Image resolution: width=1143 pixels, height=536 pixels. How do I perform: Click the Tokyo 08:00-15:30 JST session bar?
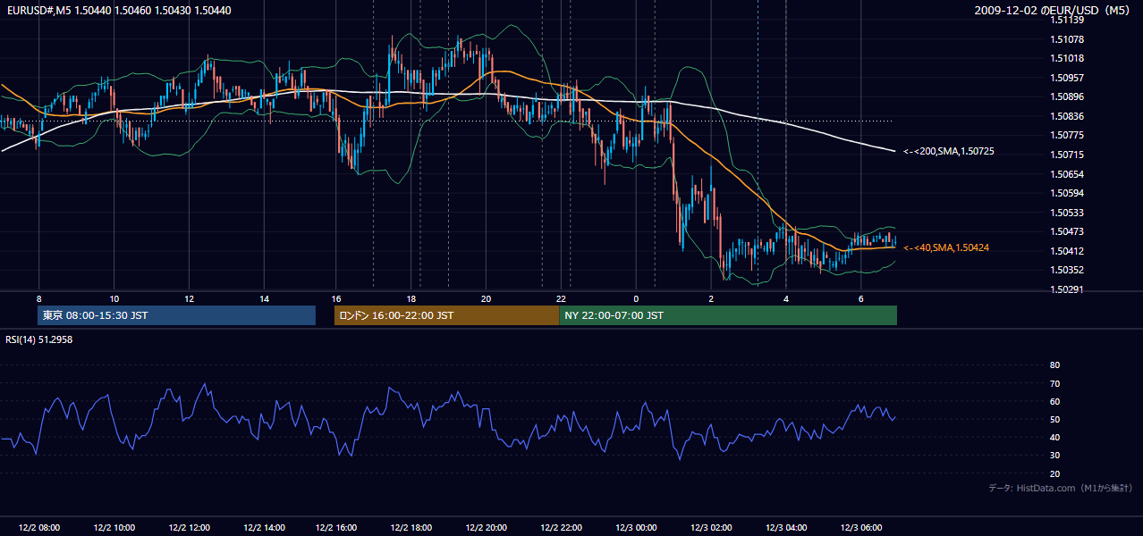click(x=177, y=315)
